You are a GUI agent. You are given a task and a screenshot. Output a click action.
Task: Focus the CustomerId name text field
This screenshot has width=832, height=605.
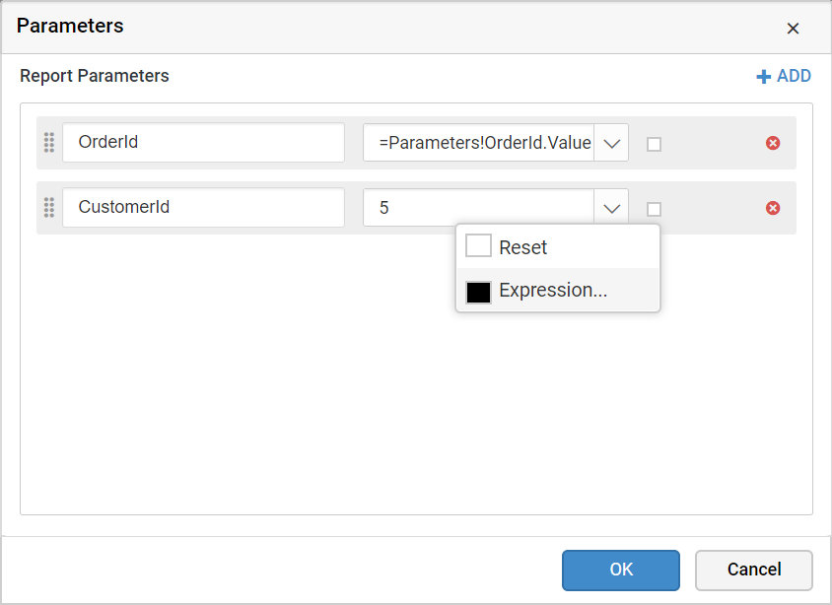(203, 208)
